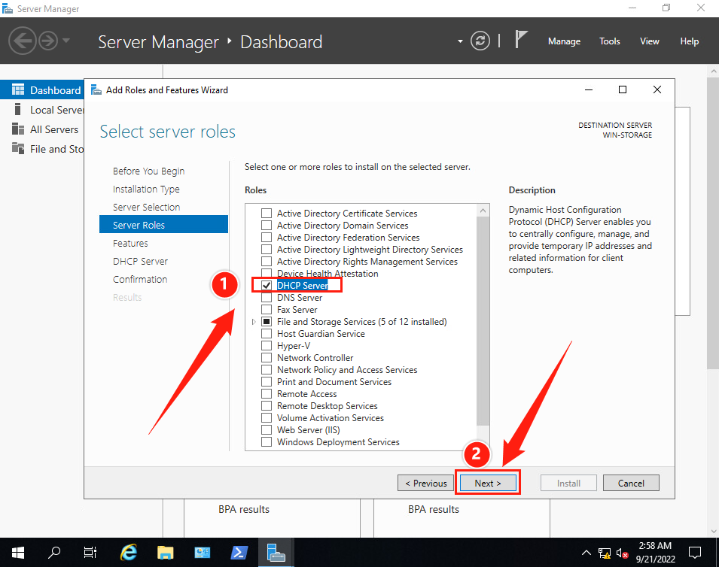This screenshot has width=719, height=567.
Task: Open the notifications flag icon
Action: (521, 40)
